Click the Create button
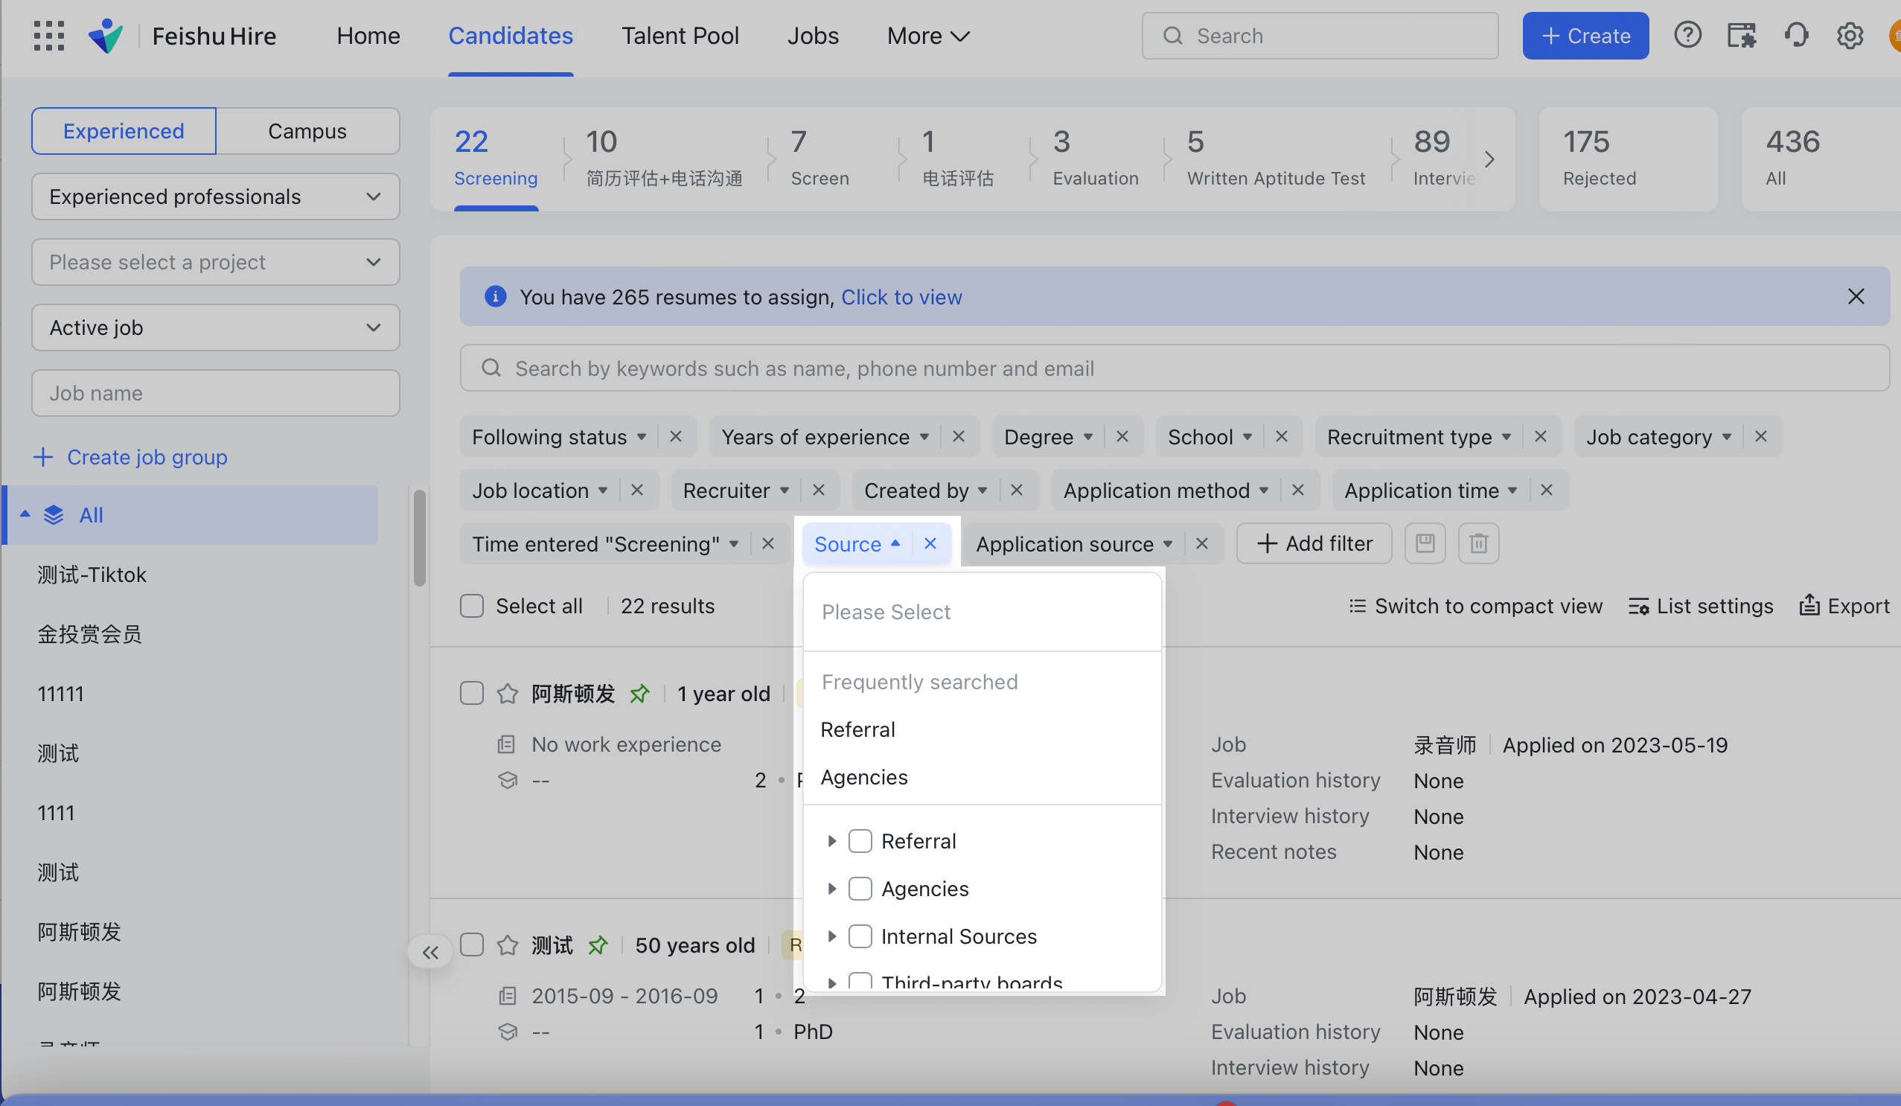 1585,36
